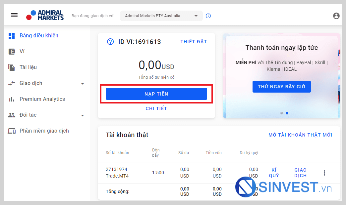Open the hamburger navigation menu
The height and width of the screenshot is (205, 346).
pyautogui.click(x=14, y=15)
